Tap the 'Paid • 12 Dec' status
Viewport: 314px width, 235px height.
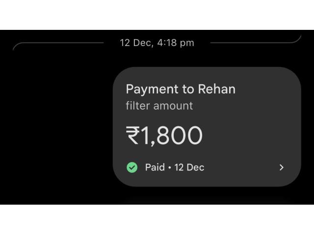click(175, 167)
